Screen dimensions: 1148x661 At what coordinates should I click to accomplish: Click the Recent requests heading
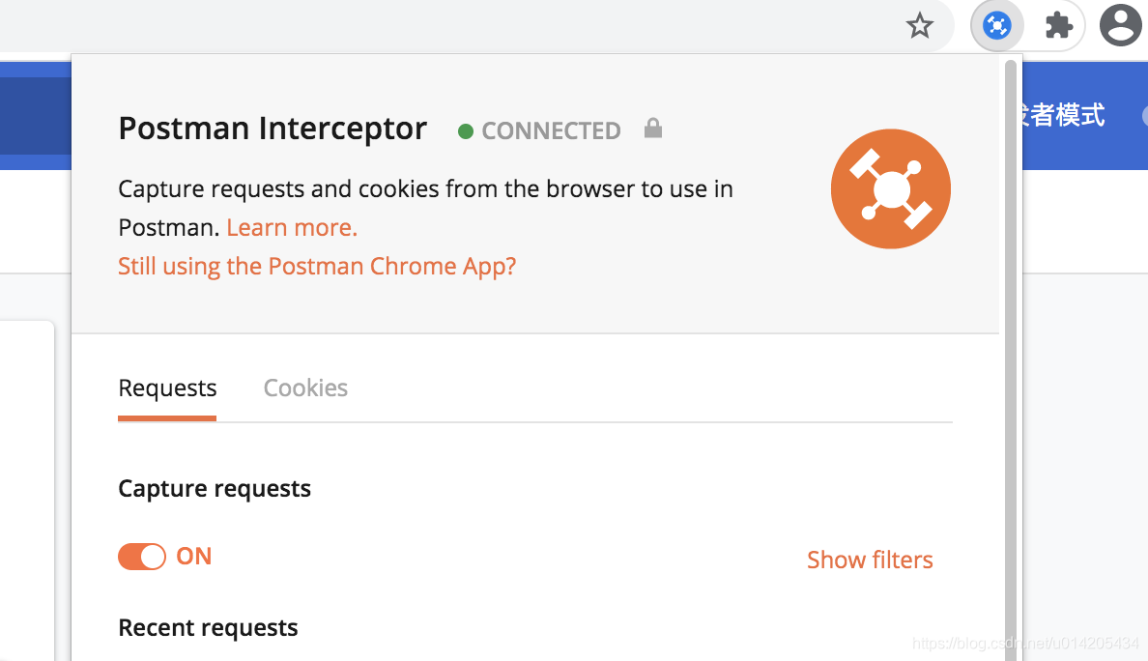(x=208, y=628)
